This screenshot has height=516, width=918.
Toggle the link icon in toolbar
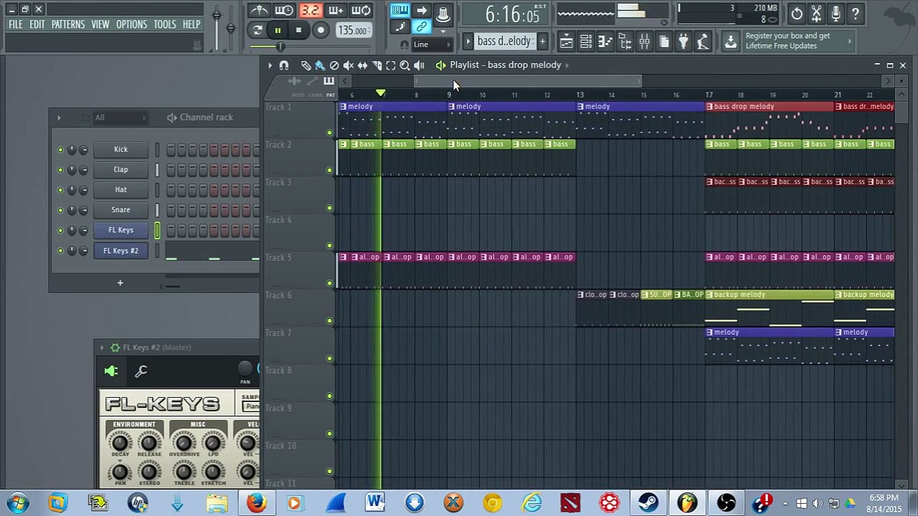point(422,27)
